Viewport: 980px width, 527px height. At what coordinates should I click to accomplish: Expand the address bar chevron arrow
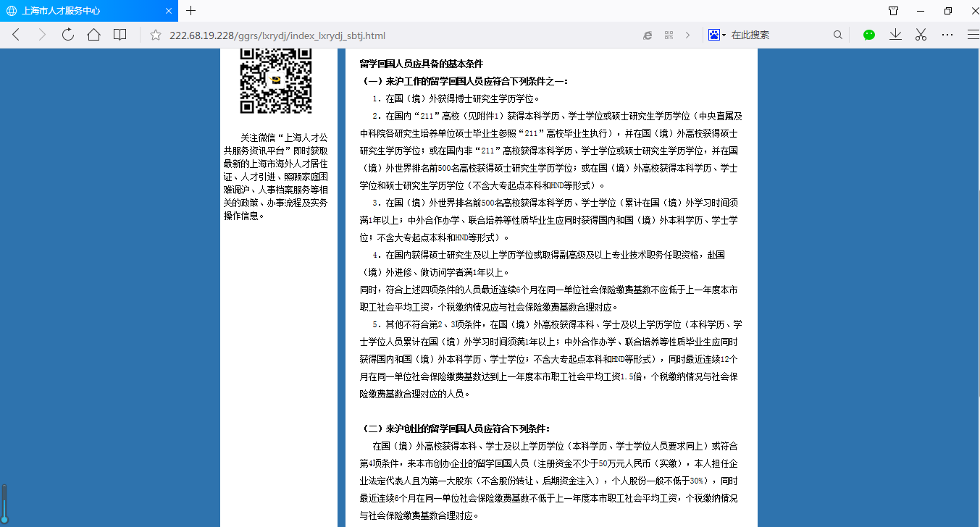click(x=687, y=35)
